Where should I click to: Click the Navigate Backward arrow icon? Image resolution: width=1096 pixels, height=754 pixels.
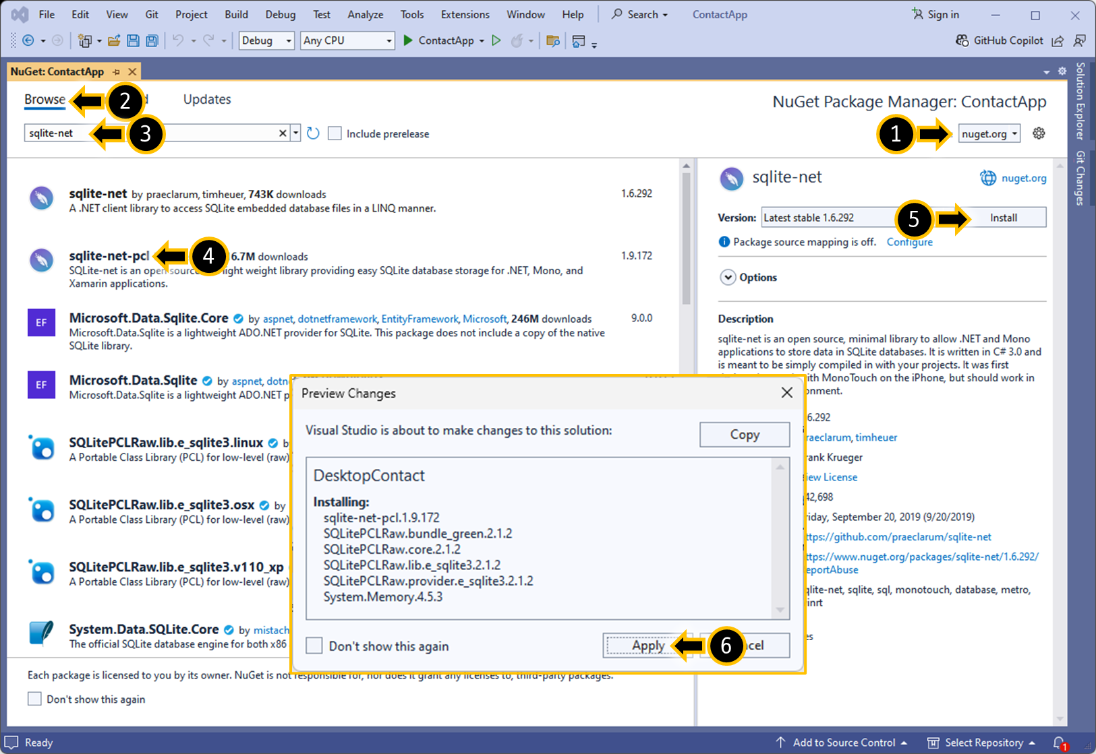[x=28, y=40]
